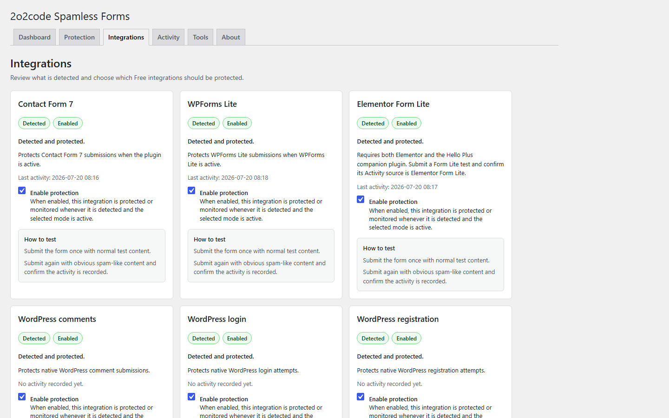
Task: Click 'Detected and protected.' in Elementor Form Lite card
Action: [x=390, y=141]
